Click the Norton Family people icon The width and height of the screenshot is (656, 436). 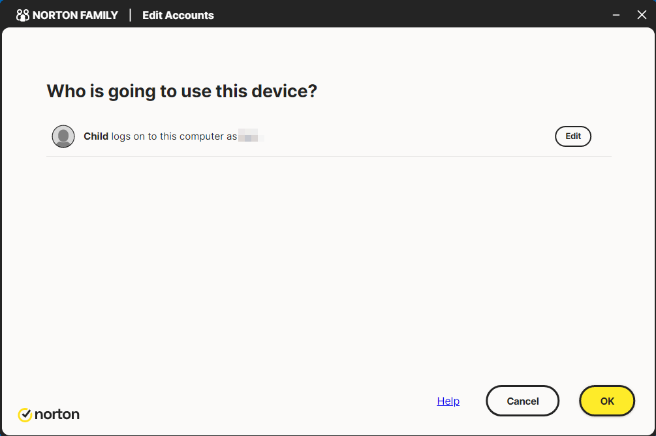click(23, 15)
